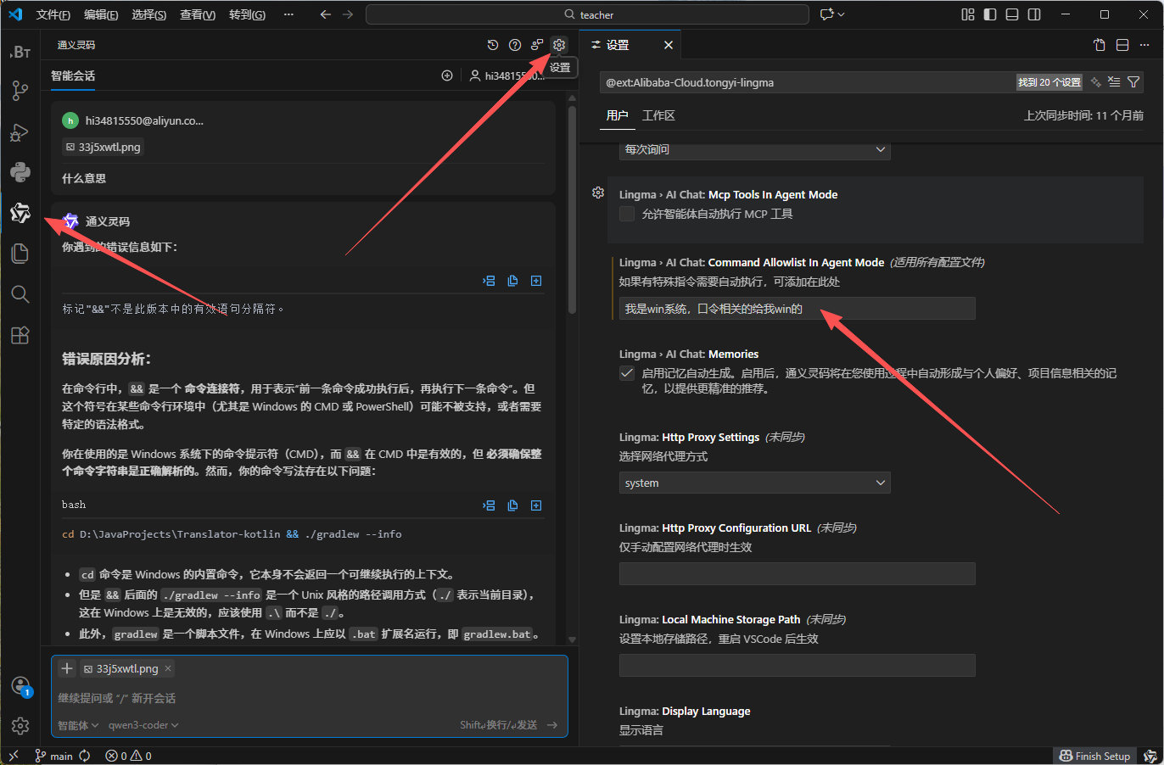
Task: Focus the settings search box
Action: 806,82
